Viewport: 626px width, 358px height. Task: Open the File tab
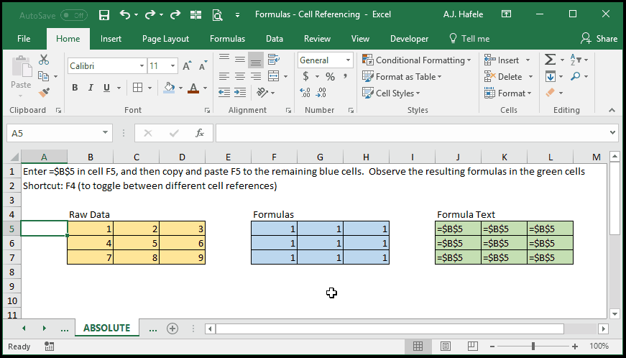(24, 39)
